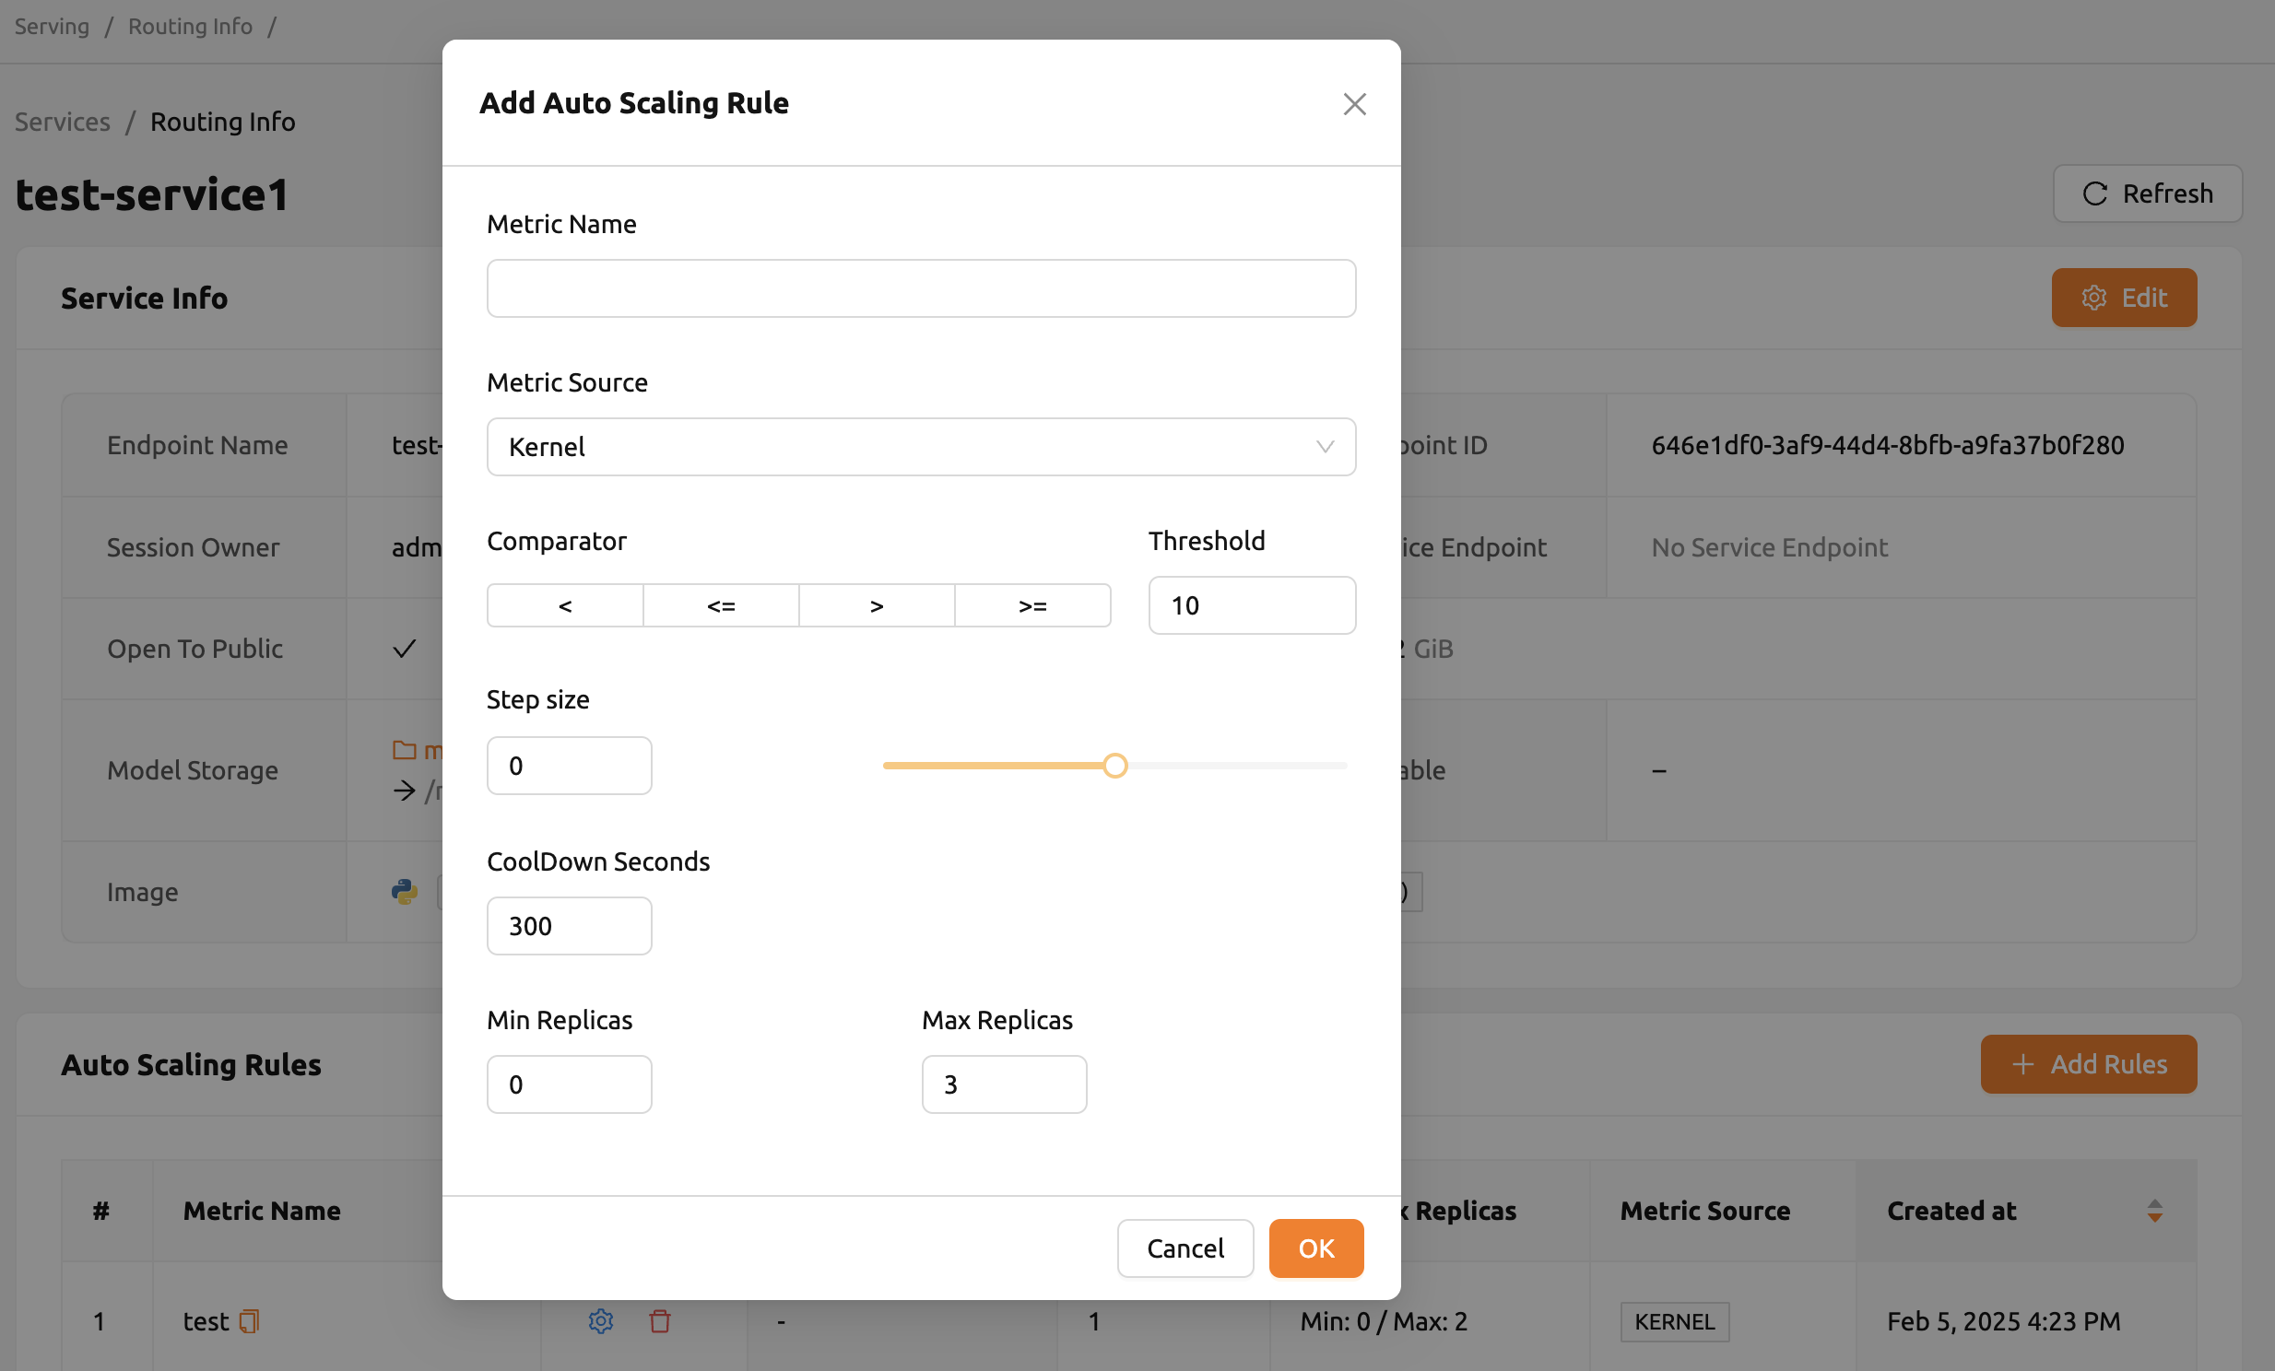The image size is (2275, 1371).
Task: Click the settings gear icon on test row
Action: point(601,1322)
